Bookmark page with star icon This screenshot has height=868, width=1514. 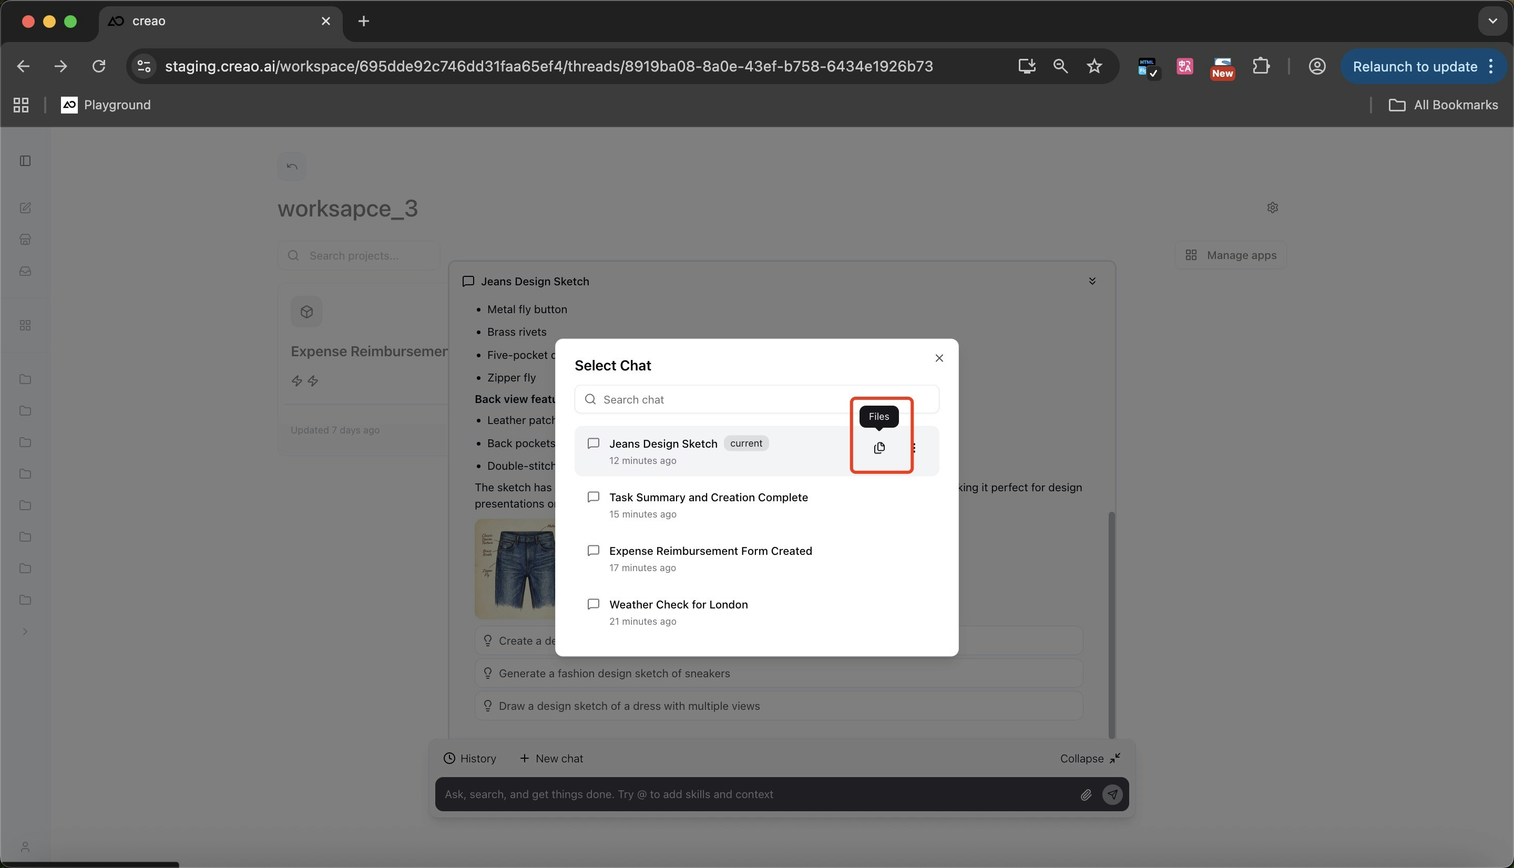pyautogui.click(x=1093, y=66)
